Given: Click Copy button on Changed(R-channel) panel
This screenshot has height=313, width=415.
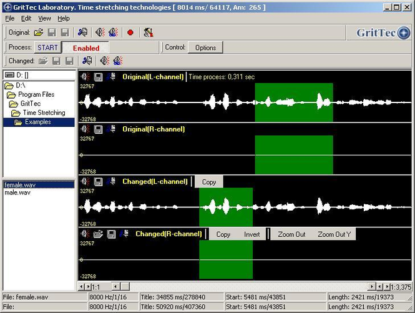Looking at the screenshot, I should 223,234.
